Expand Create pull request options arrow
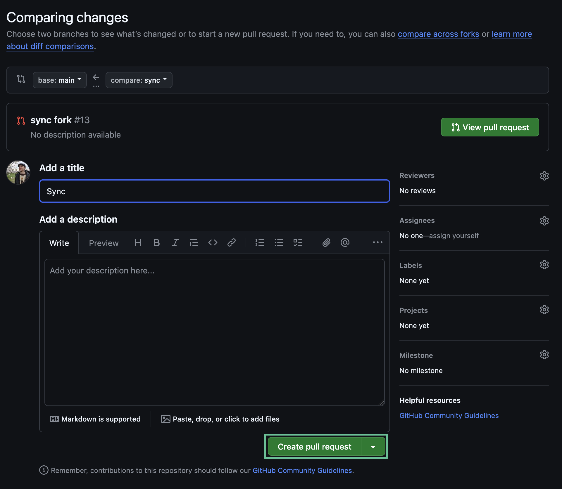The height and width of the screenshot is (489, 562). (x=373, y=447)
